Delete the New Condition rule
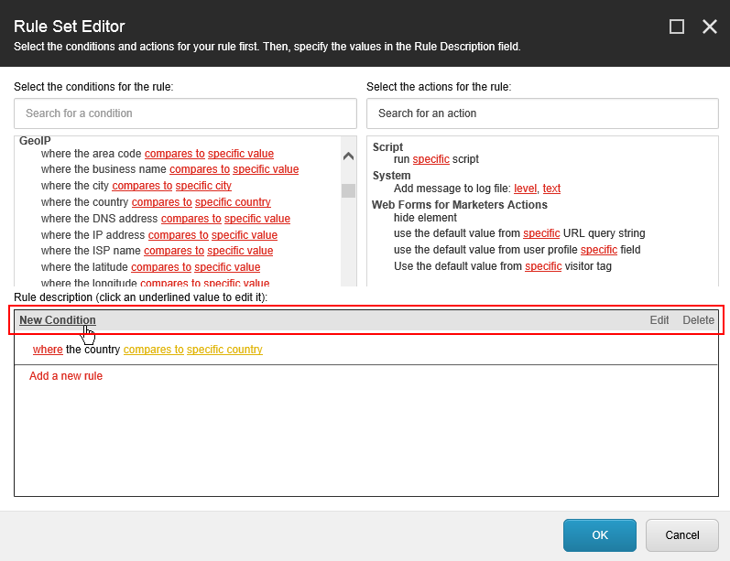The width and height of the screenshot is (730, 561). pos(698,320)
